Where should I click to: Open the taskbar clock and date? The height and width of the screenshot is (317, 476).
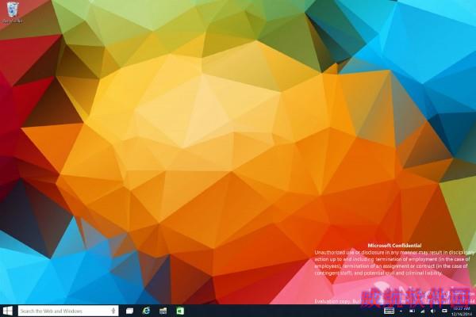click(x=462, y=311)
